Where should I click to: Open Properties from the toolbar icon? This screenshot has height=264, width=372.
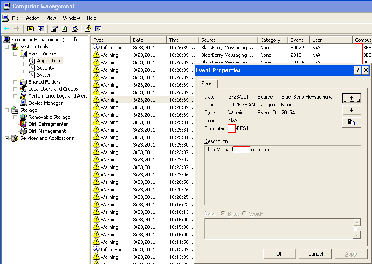(x=54, y=29)
